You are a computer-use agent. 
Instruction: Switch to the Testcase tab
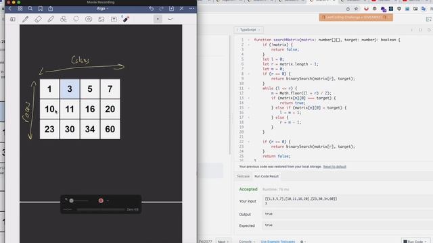(x=243, y=176)
